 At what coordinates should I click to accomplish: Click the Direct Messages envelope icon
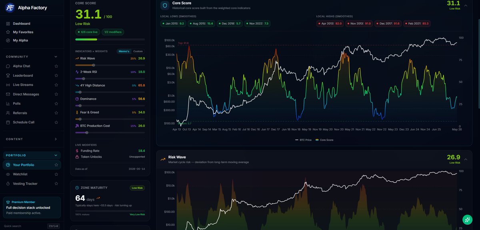pyautogui.click(x=8, y=94)
